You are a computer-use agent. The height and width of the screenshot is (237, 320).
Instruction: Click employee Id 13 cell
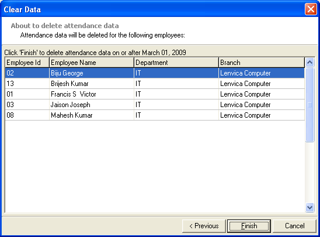click(27, 84)
